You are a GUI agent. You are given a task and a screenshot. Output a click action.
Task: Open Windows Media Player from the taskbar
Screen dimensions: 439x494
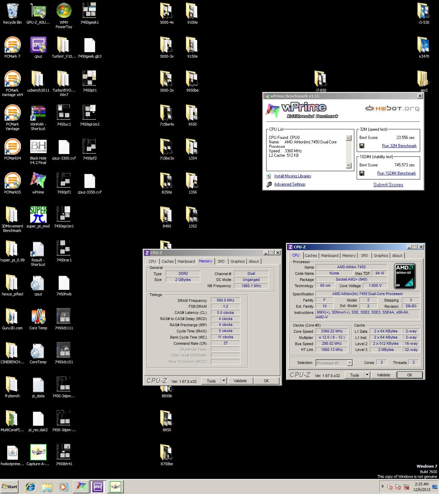click(63, 486)
